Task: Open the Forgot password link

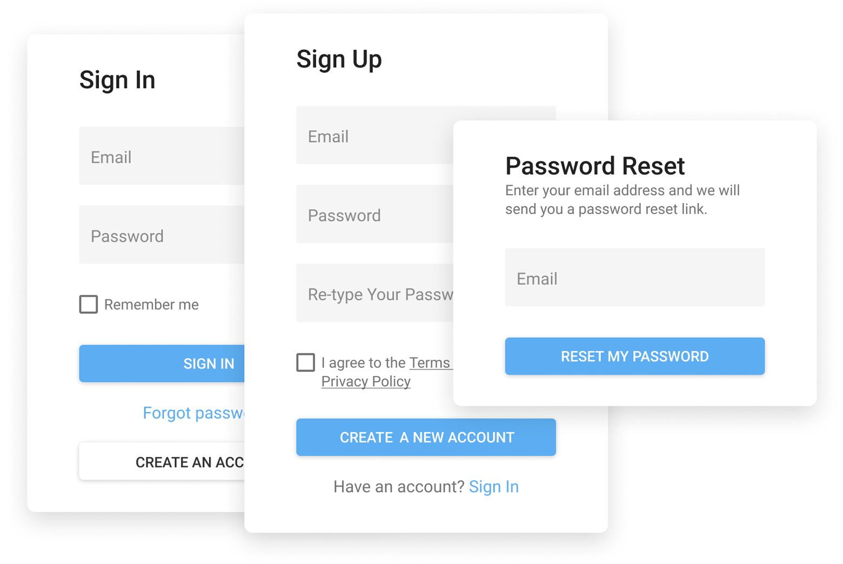Action: coord(195,413)
